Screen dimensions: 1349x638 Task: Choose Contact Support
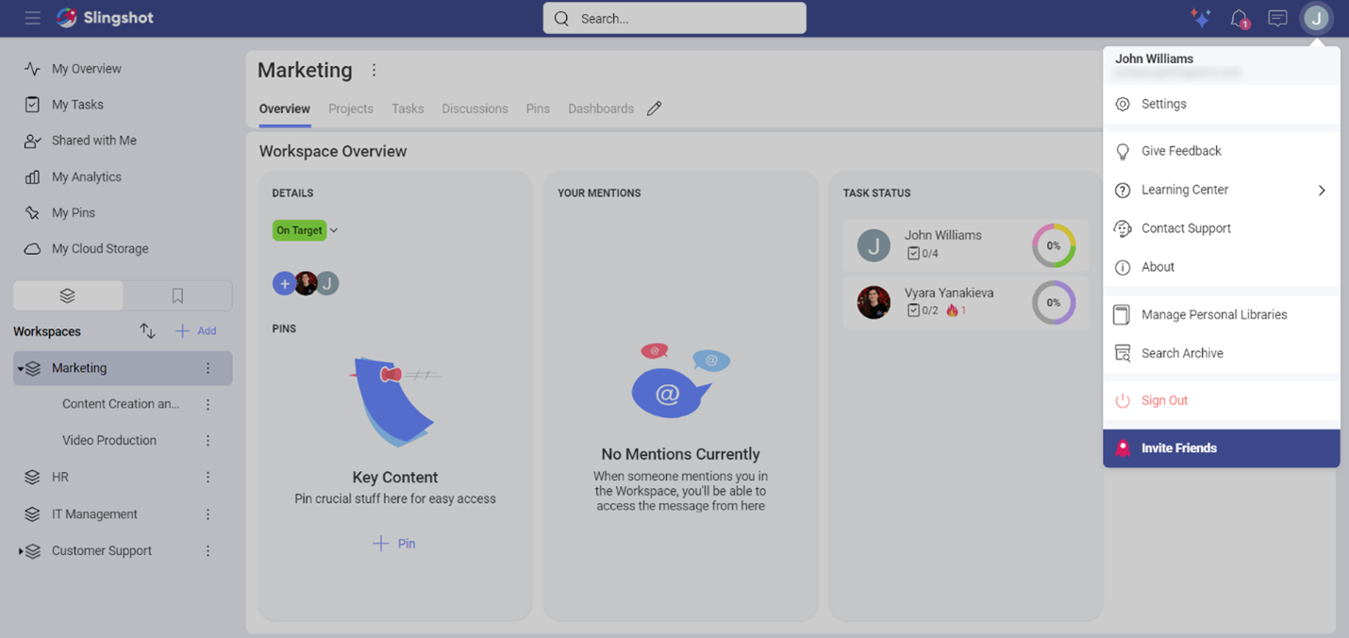pos(1222,228)
